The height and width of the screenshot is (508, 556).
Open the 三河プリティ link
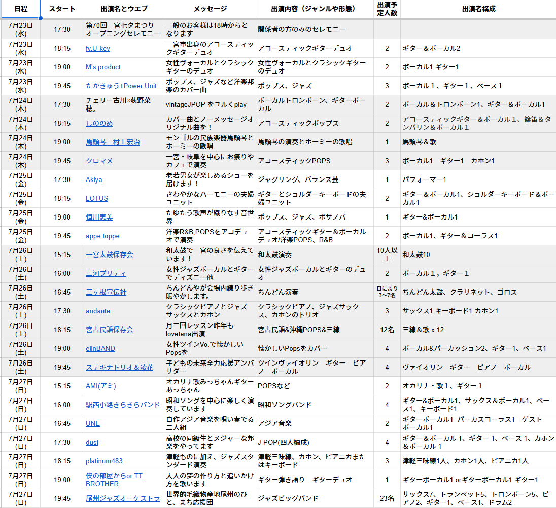[x=106, y=273]
